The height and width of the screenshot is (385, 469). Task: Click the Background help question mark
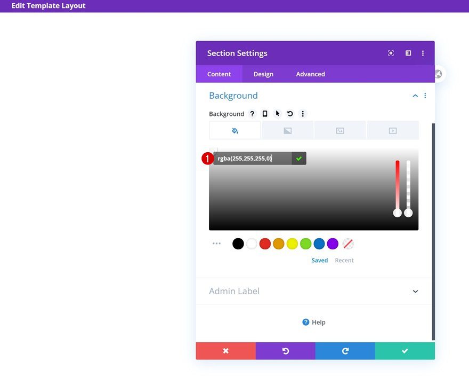252,113
